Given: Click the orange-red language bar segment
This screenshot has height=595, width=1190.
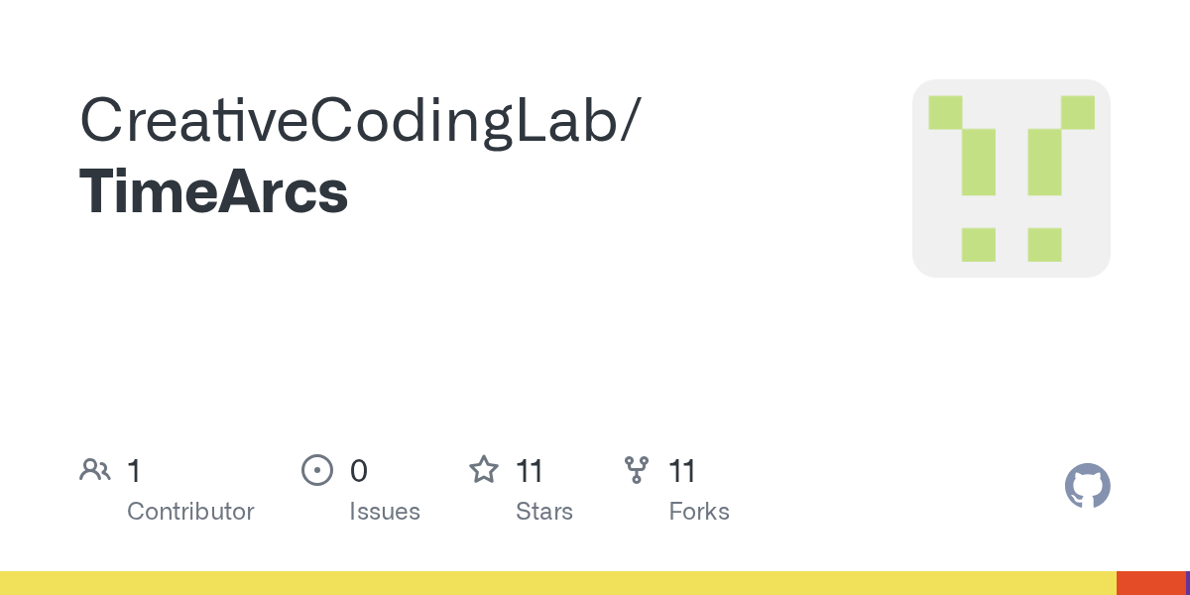Looking at the screenshot, I should point(1151,583).
